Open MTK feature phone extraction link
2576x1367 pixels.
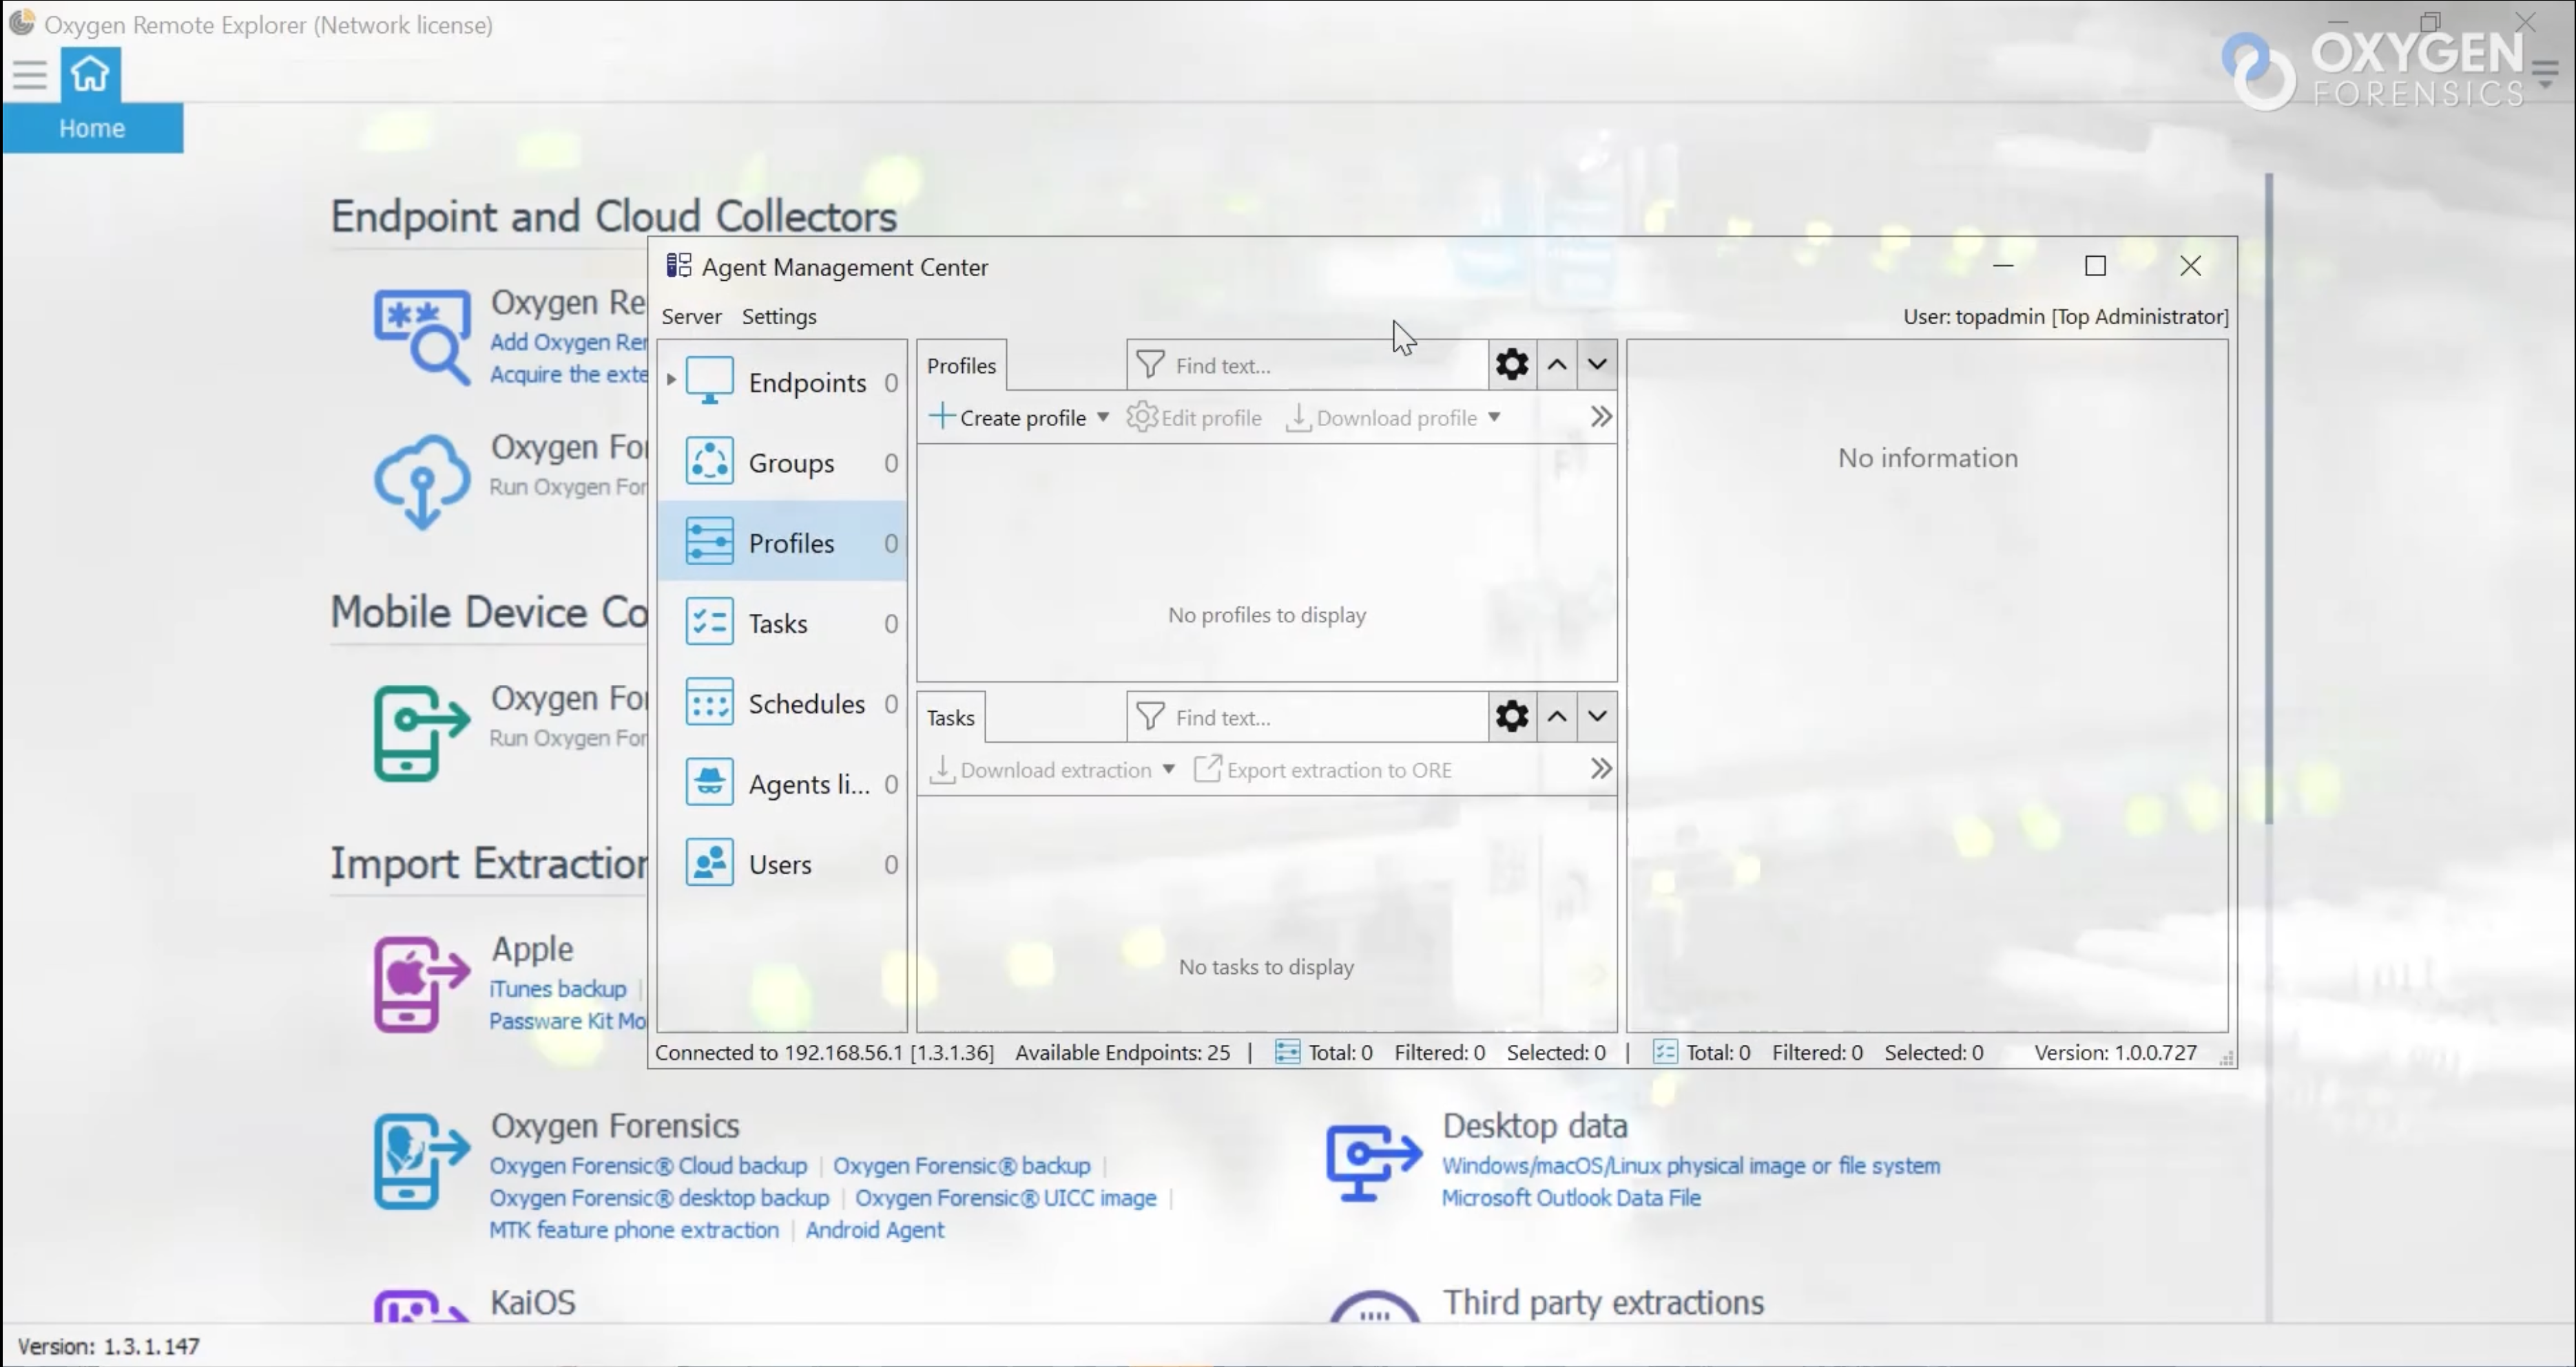tap(634, 1229)
